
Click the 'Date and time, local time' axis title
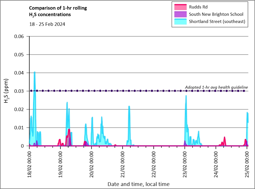click(138, 184)
